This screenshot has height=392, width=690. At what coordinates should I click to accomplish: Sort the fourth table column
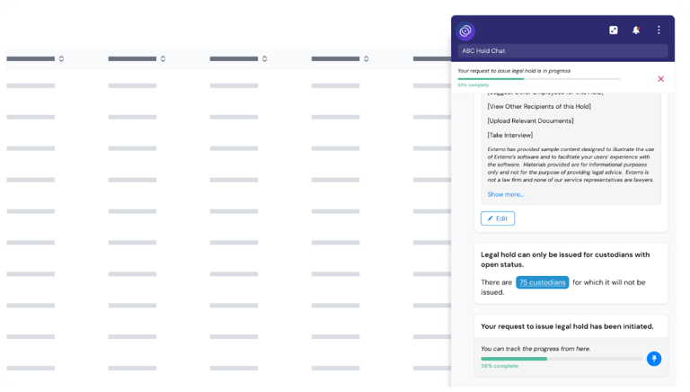[366, 59]
